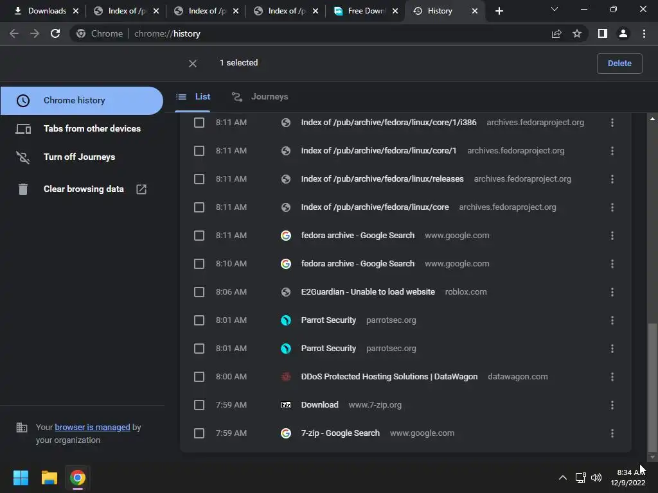The width and height of the screenshot is (658, 493).
Task: Click the Clear browsing data trash icon
Action: [23, 189]
